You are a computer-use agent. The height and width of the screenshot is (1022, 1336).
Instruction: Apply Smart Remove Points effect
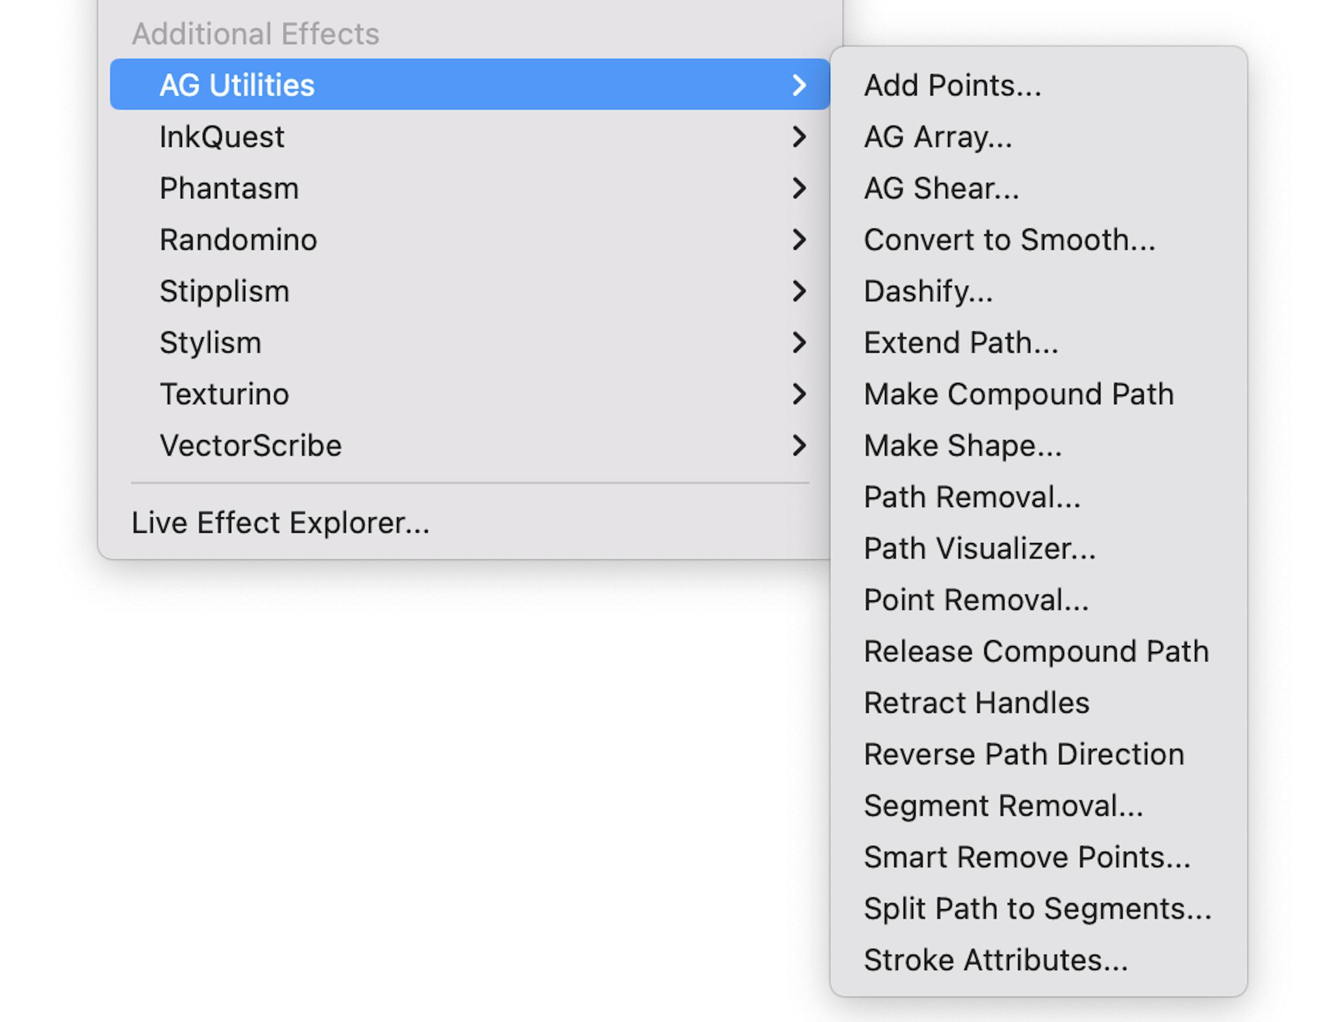(1026, 857)
